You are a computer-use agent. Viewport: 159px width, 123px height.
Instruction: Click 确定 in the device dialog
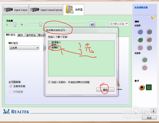coord(105,90)
